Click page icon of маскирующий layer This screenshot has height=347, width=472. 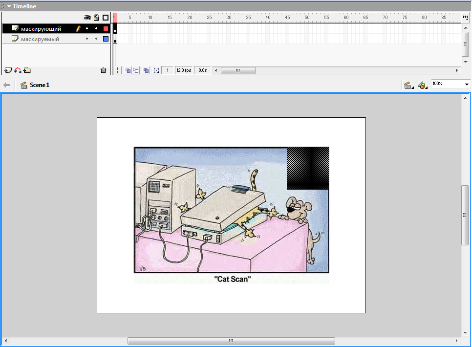click(15, 28)
